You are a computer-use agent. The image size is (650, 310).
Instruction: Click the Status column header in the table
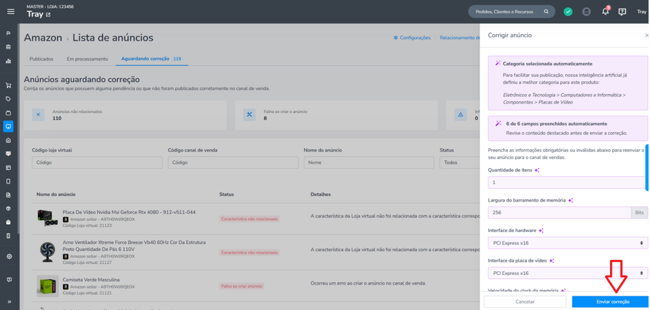226,194
